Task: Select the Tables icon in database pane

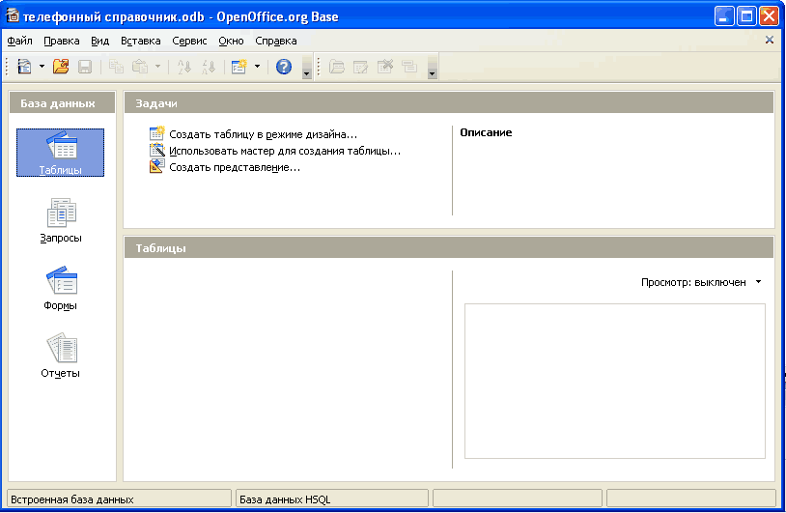Action: point(60,153)
